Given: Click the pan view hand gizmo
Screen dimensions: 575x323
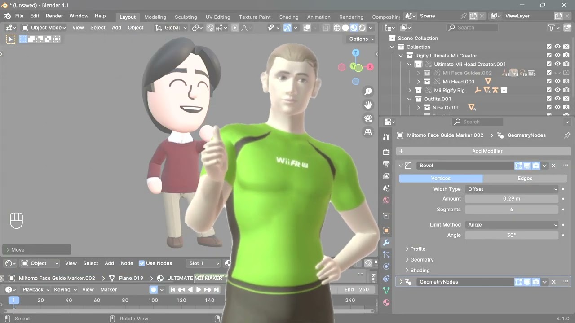Looking at the screenshot, I should tap(368, 105).
